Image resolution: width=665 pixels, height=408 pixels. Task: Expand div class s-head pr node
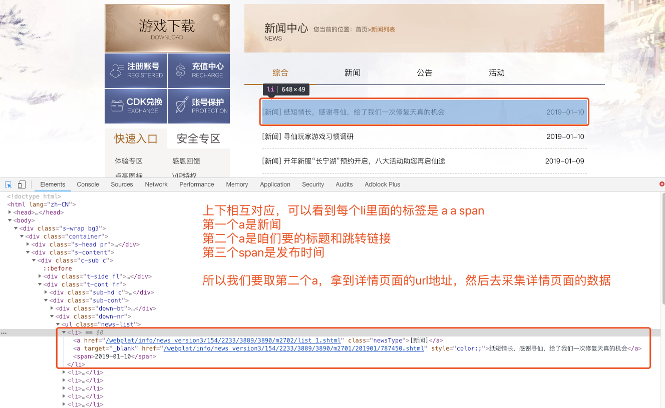coord(28,244)
